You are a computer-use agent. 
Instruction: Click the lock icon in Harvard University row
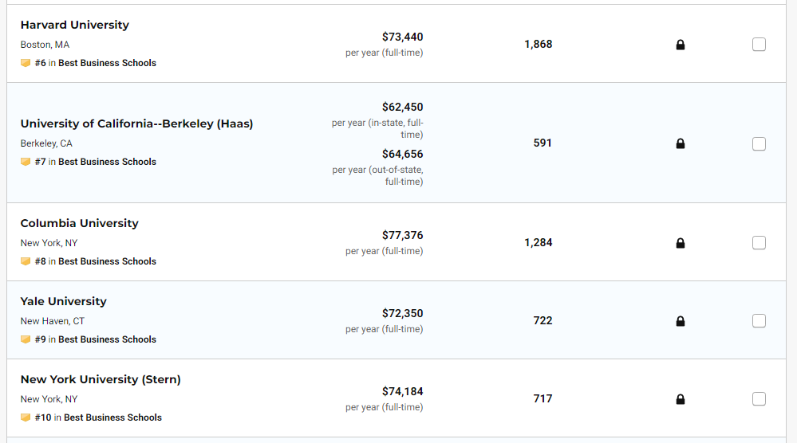[681, 45]
